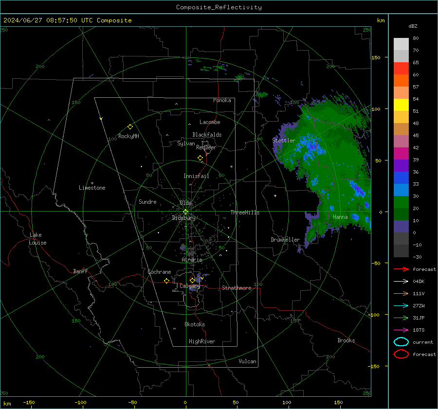Click the RedDeer city label

pyautogui.click(x=206, y=147)
